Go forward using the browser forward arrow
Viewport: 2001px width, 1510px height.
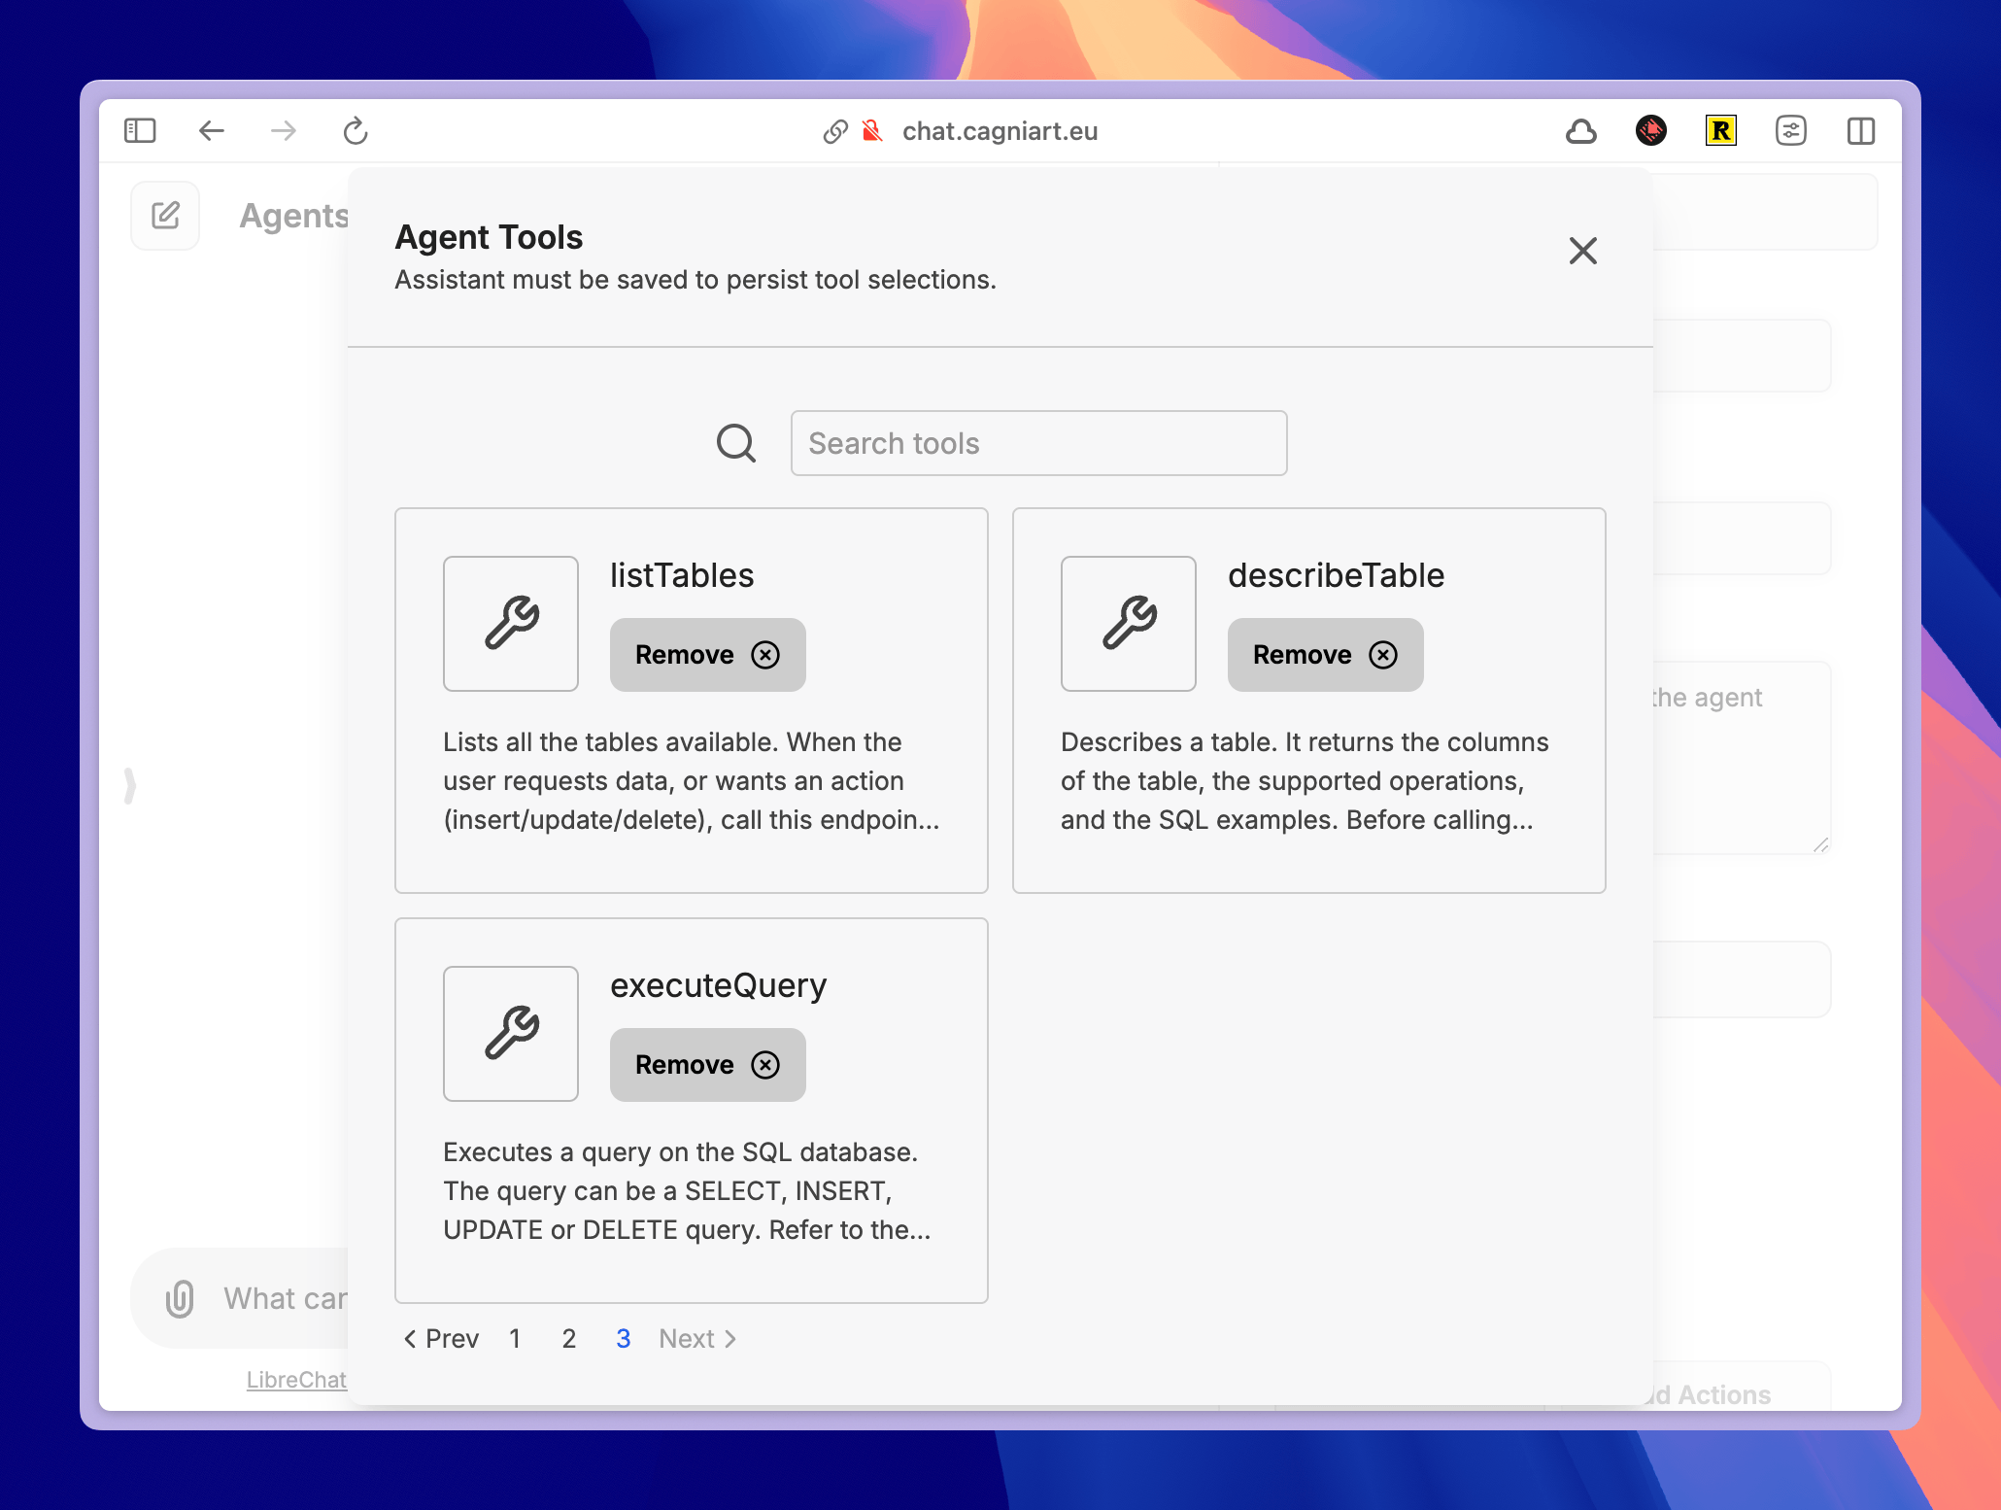284,131
